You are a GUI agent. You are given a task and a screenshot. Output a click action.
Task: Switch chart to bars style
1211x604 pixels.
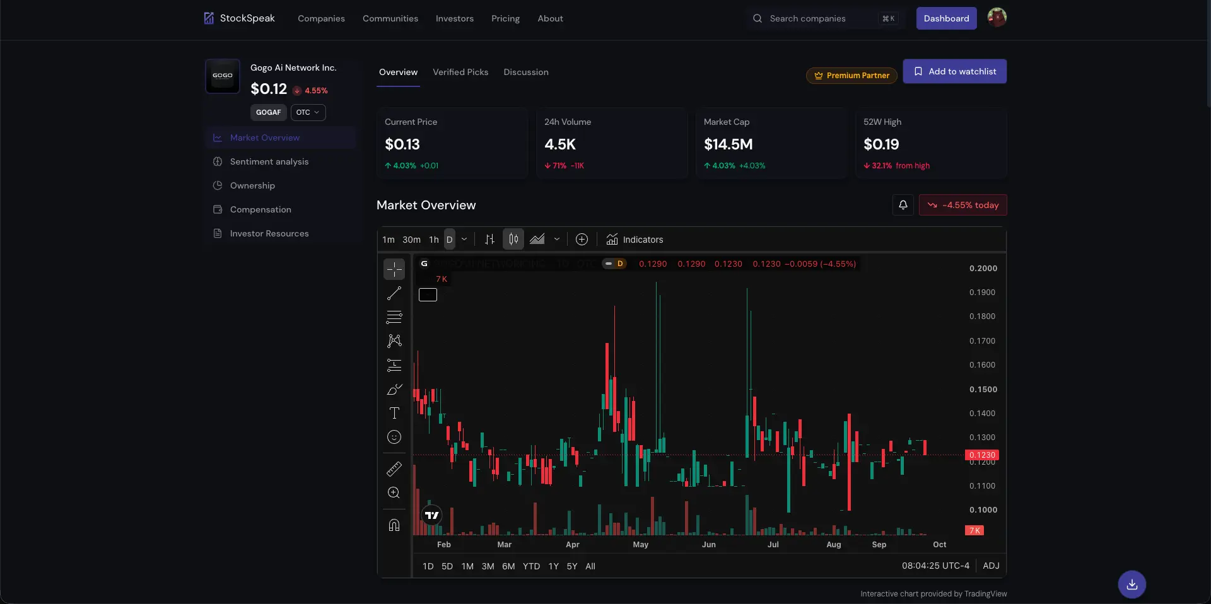point(489,240)
